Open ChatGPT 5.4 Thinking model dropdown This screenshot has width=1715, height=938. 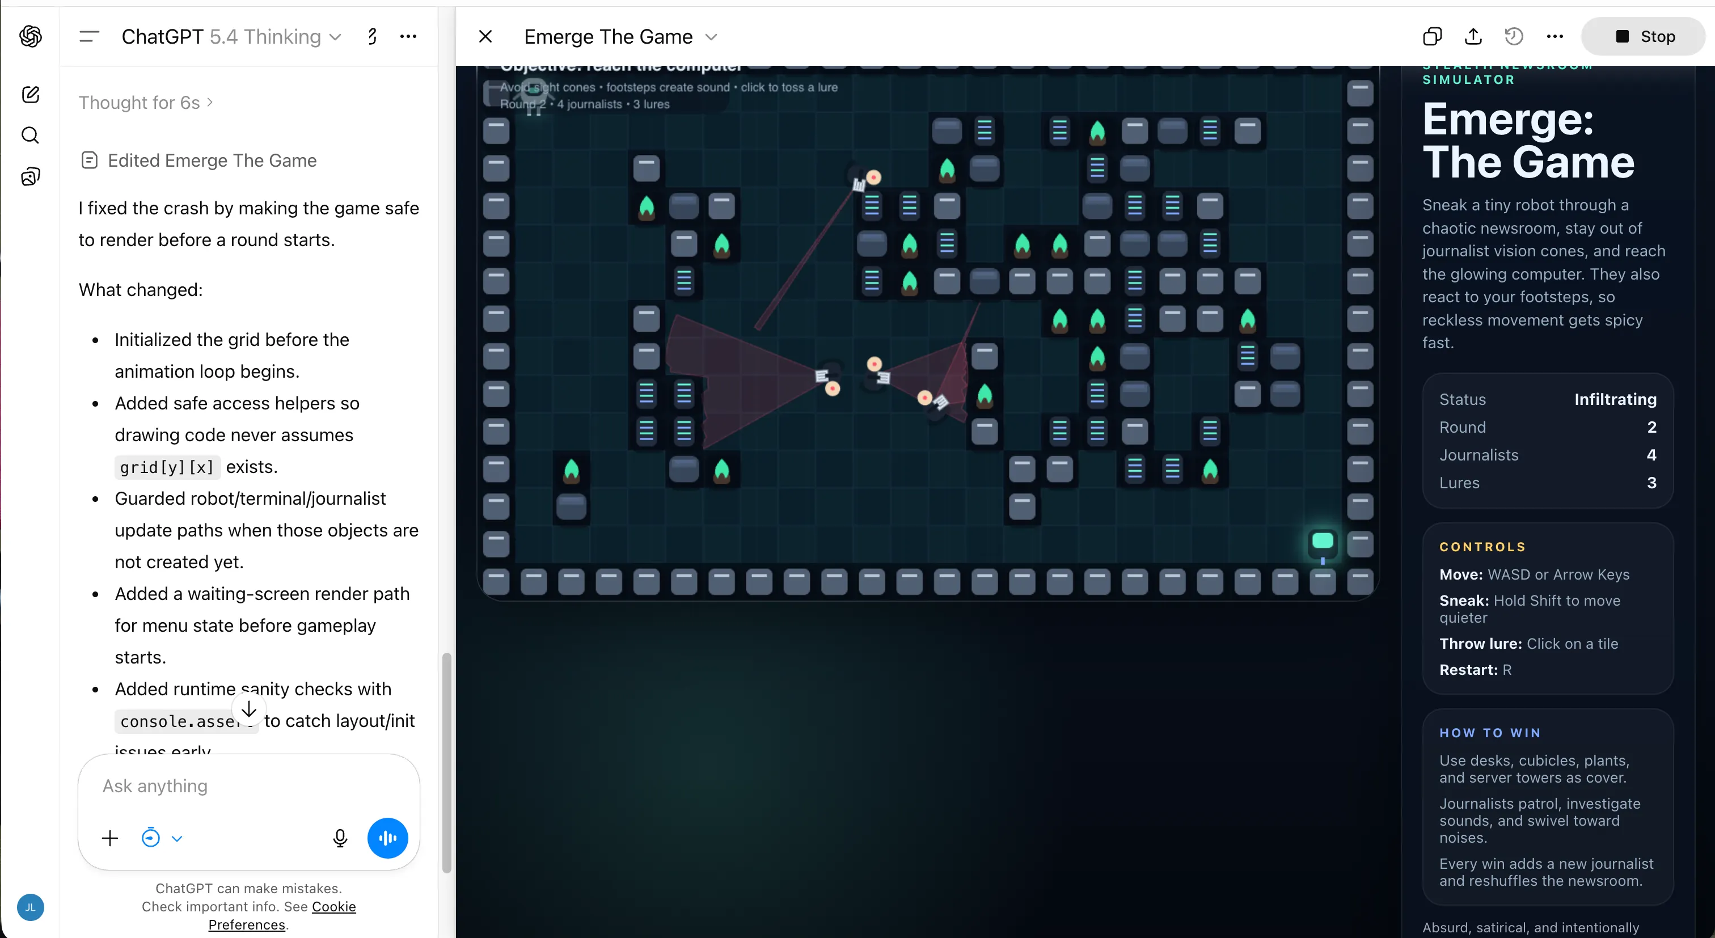click(231, 37)
